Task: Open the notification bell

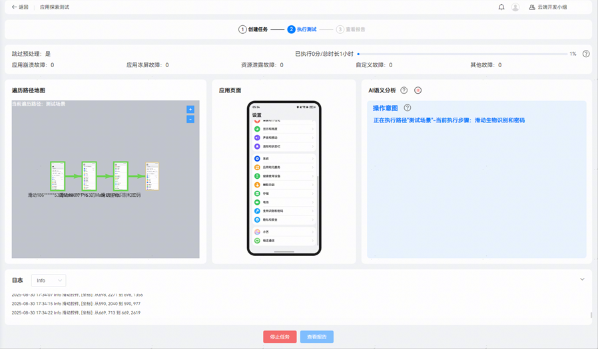Action: [501, 7]
